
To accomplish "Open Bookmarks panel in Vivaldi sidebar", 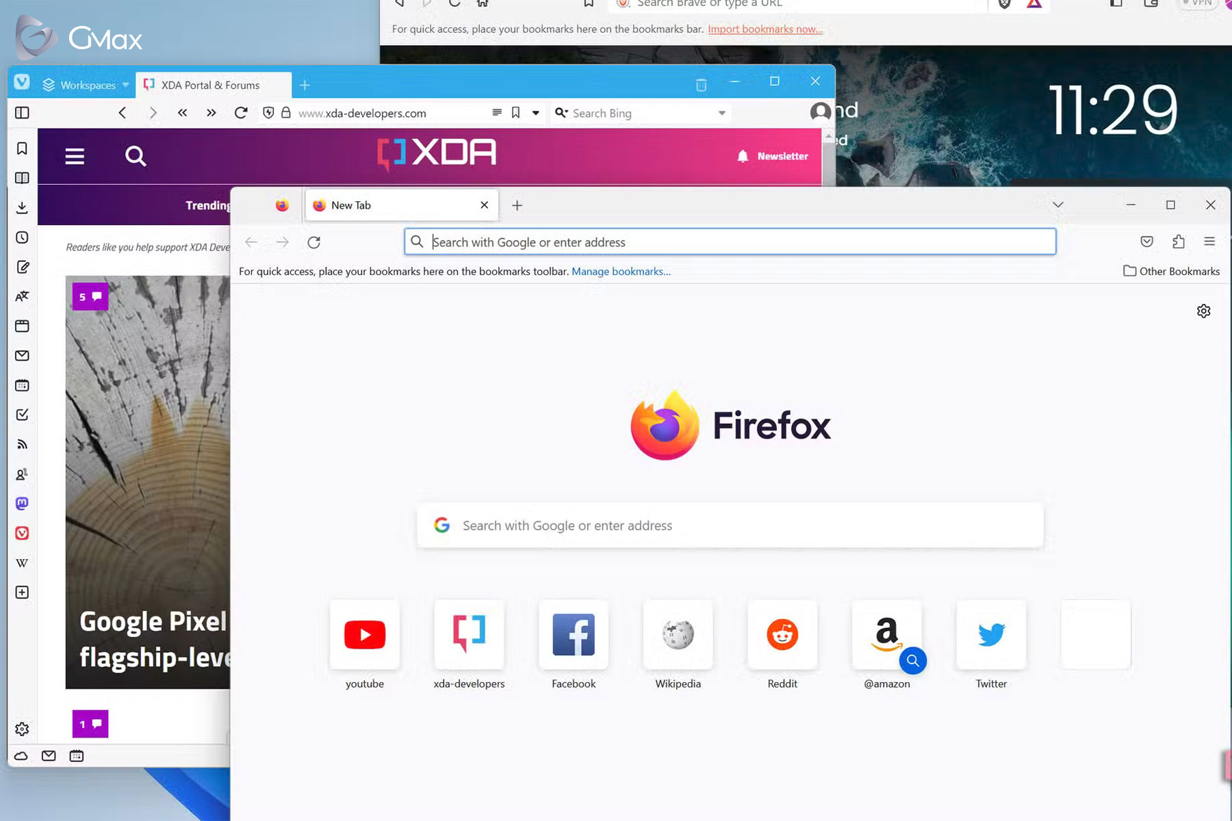I will [x=22, y=148].
